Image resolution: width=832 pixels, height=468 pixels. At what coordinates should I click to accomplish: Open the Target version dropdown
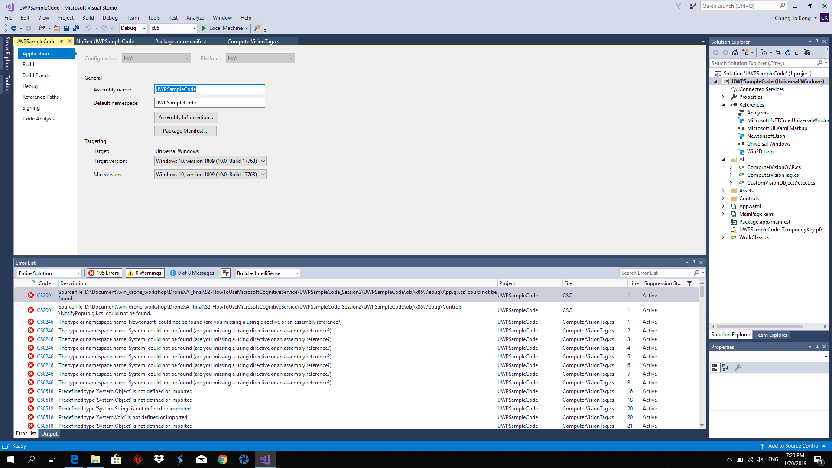(x=263, y=161)
